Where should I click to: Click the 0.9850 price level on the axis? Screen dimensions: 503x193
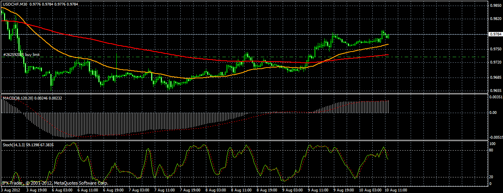pyautogui.click(x=495, y=6)
